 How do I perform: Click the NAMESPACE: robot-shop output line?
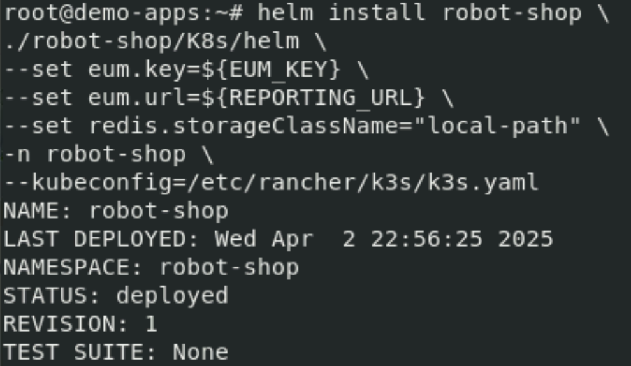(x=151, y=267)
